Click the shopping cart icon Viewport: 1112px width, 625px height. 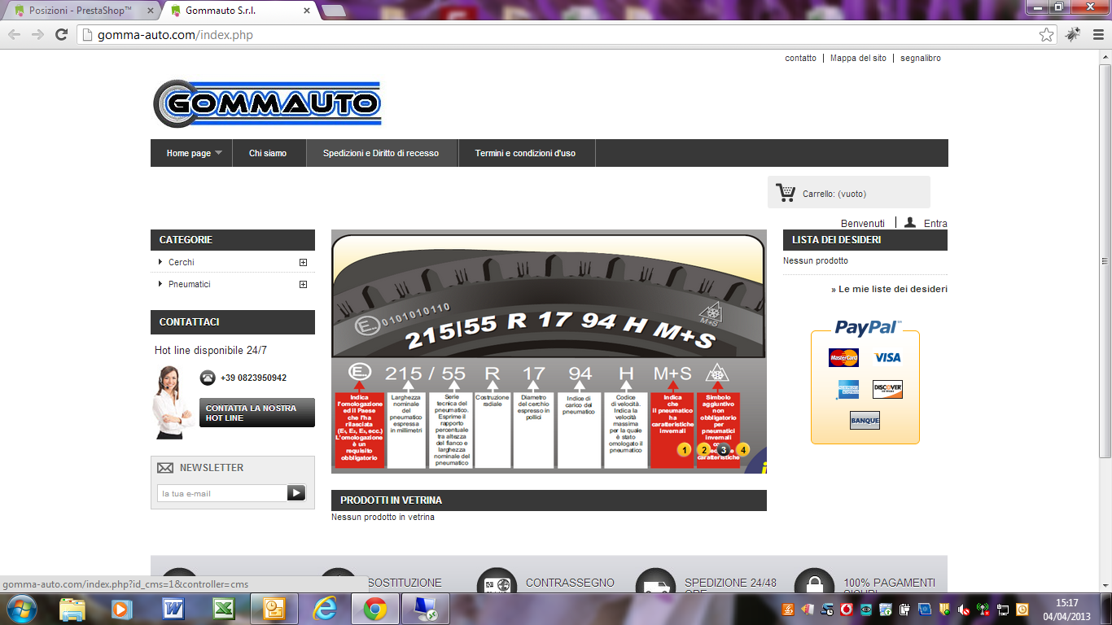pos(786,193)
